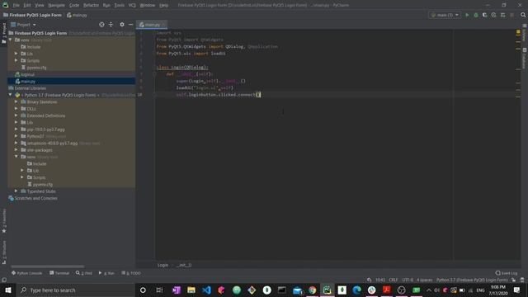
Task: Open the Refactor menu
Action: tap(91, 6)
